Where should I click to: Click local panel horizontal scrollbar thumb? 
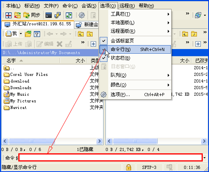click(32, 141)
